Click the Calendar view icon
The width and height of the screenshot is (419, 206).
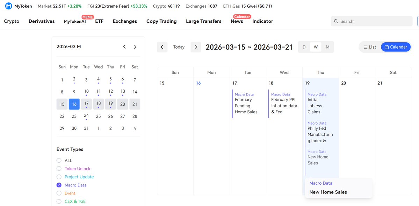click(x=387, y=47)
